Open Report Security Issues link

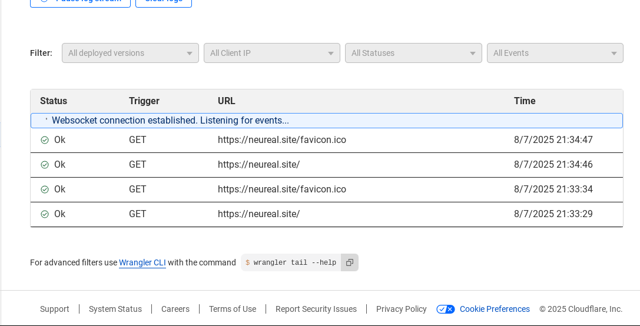(x=316, y=309)
